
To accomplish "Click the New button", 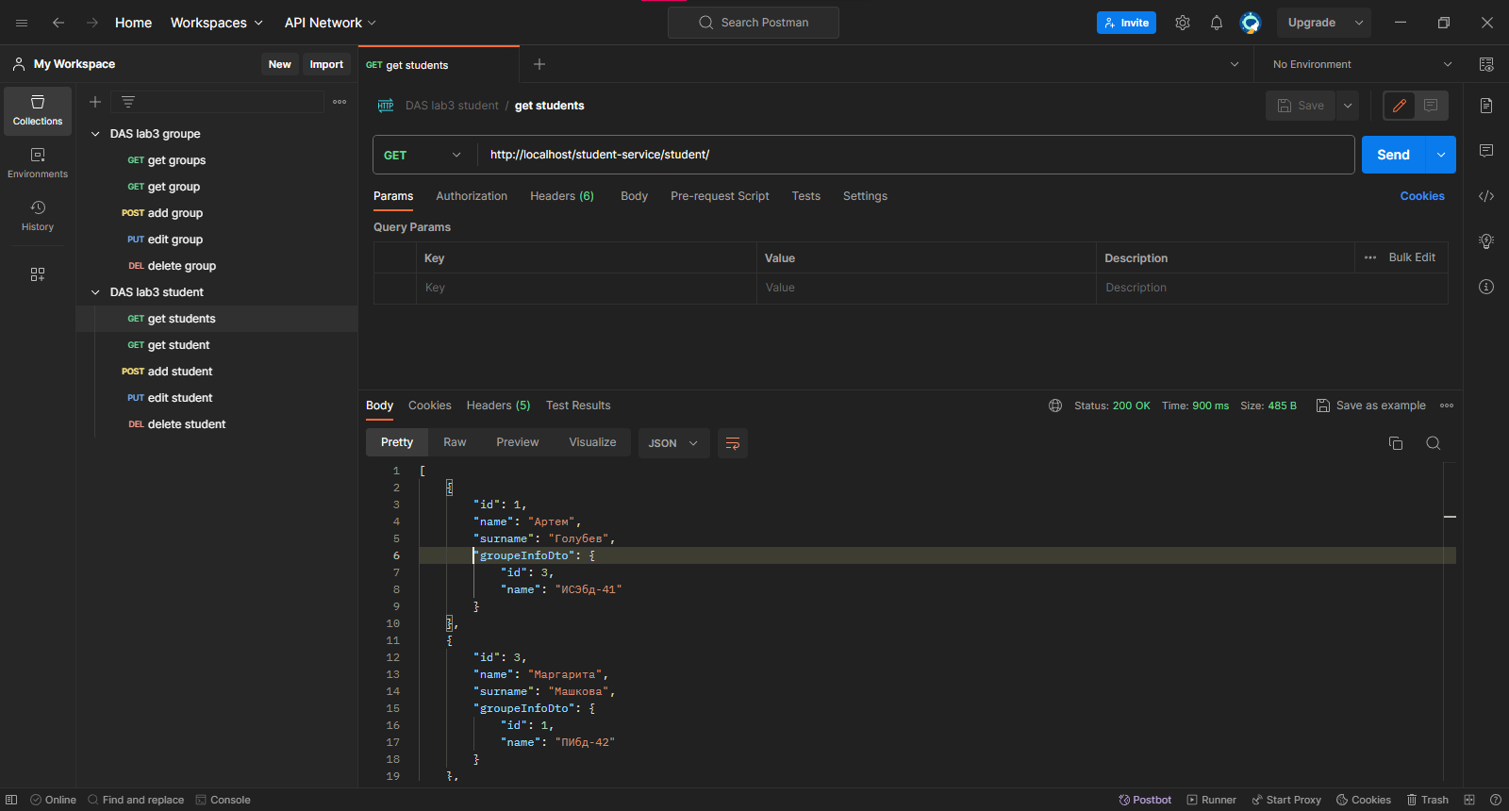I will [x=280, y=64].
